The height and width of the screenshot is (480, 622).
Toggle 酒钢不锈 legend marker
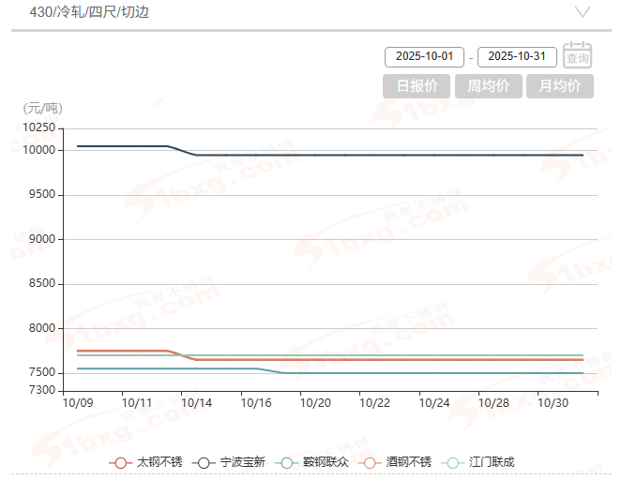point(369,462)
